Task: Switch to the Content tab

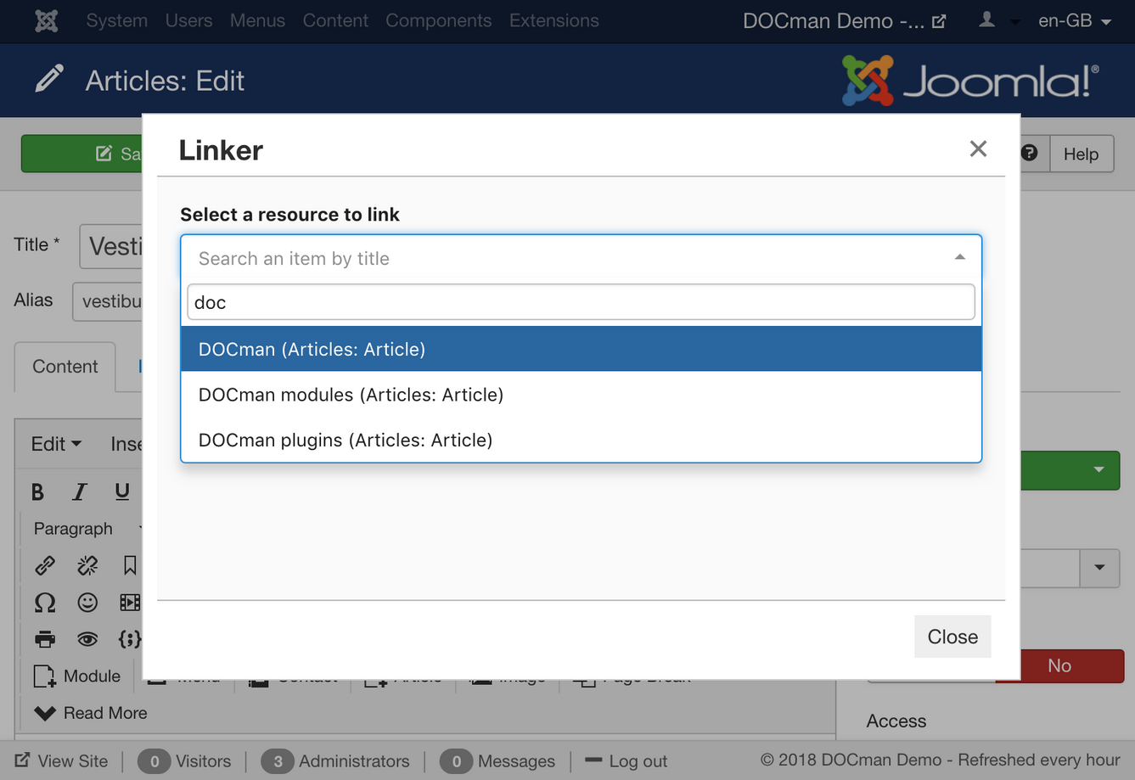Action: [65, 367]
